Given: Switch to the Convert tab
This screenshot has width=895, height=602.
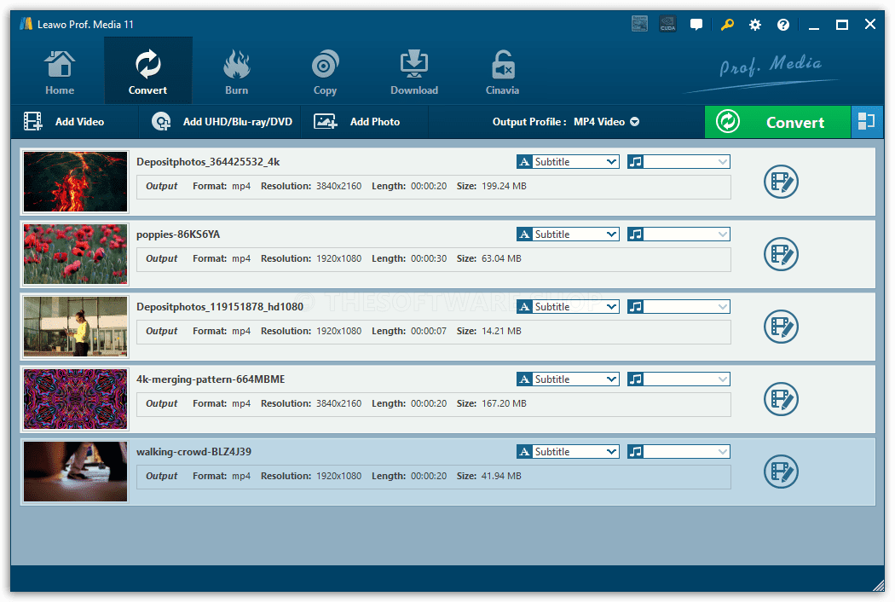Looking at the screenshot, I should coord(147,72).
